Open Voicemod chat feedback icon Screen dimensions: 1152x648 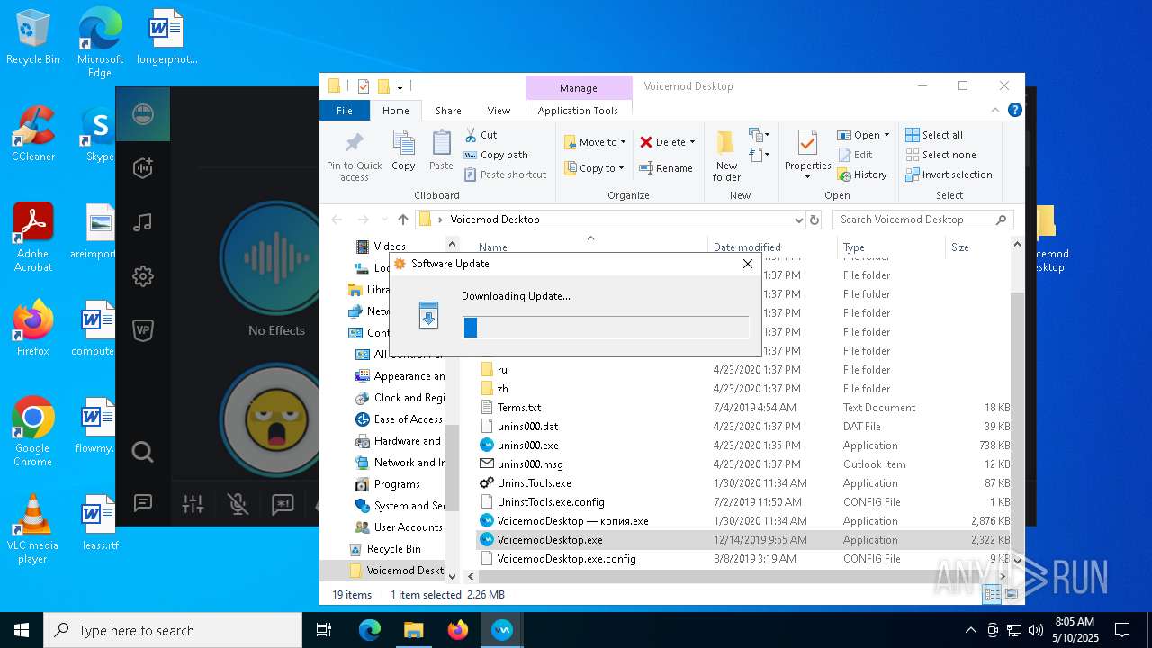143,503
